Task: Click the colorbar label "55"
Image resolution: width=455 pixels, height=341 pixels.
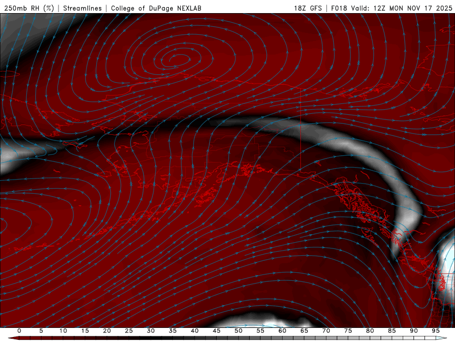Action: click(260, 331)
